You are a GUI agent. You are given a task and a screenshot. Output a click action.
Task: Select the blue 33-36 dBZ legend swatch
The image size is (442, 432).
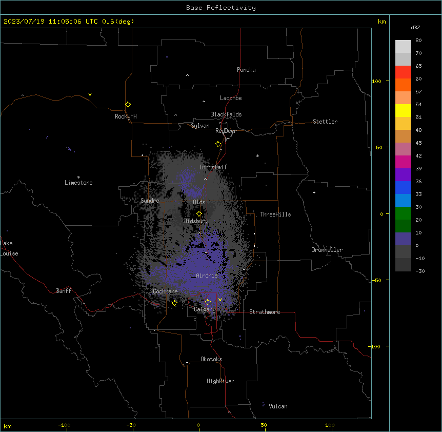pyautogui.click(x=403, y=187)
